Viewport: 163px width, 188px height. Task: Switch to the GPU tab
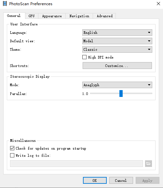coord(32,16)
